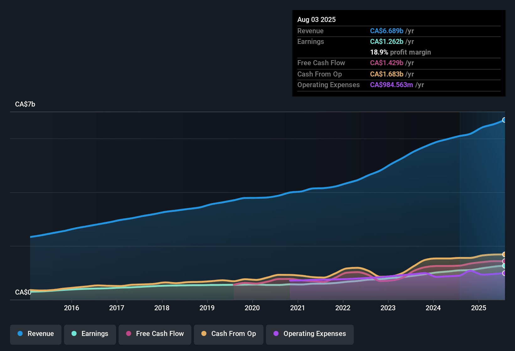The height and width of the screenshot is (351, 515).
Task: Toggle visibility of the Revenue series
Action: [35, 334]
